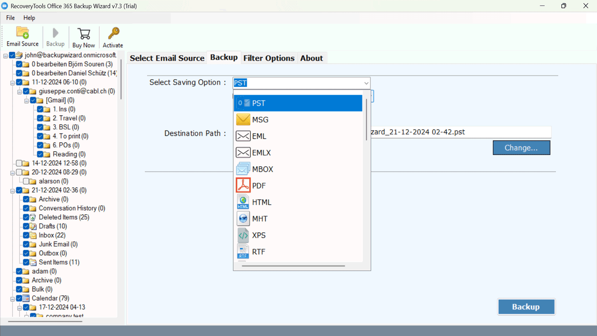Collapse the giuseppe.conti@cabl.ch tree node

point(20,91)
